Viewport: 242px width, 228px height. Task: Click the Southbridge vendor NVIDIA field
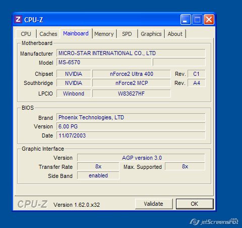[74, 83]
